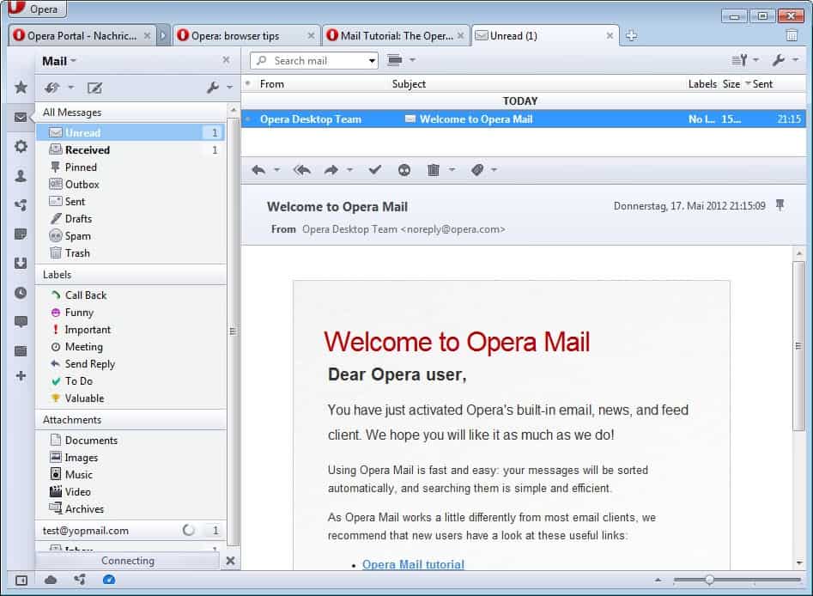This screenshot has height=596, width=813.
Task: Expand the Forward dropdown arrow
Action: 350,170
